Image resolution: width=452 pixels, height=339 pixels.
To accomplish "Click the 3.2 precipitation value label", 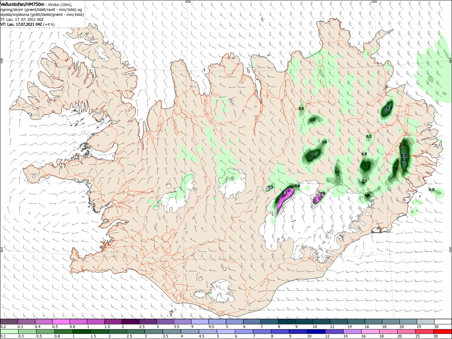I will pos(405,160).
